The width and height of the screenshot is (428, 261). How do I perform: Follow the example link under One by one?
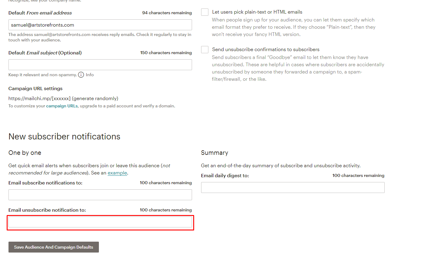click(x=117, y=173)
